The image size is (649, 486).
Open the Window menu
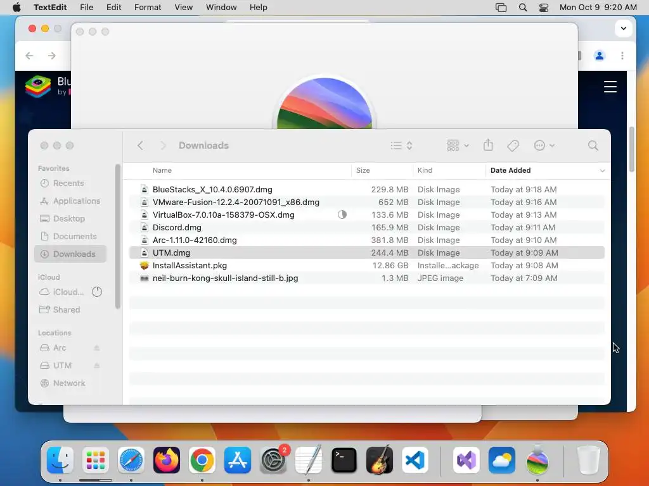point(221,8)
